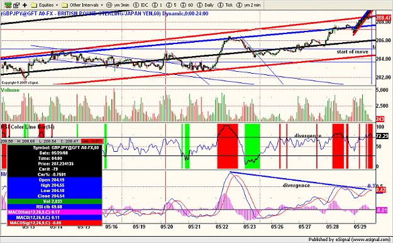Viewport: 393px width, 243px height.
Task: Click the 208.47 current price tag
Action: pyautogui.click(x=383, y=18)
